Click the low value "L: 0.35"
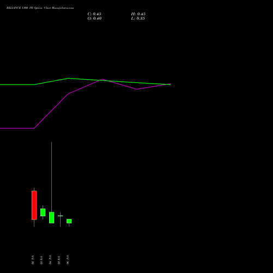Viewport: 273px width, 273px height. tap(138, 19)
